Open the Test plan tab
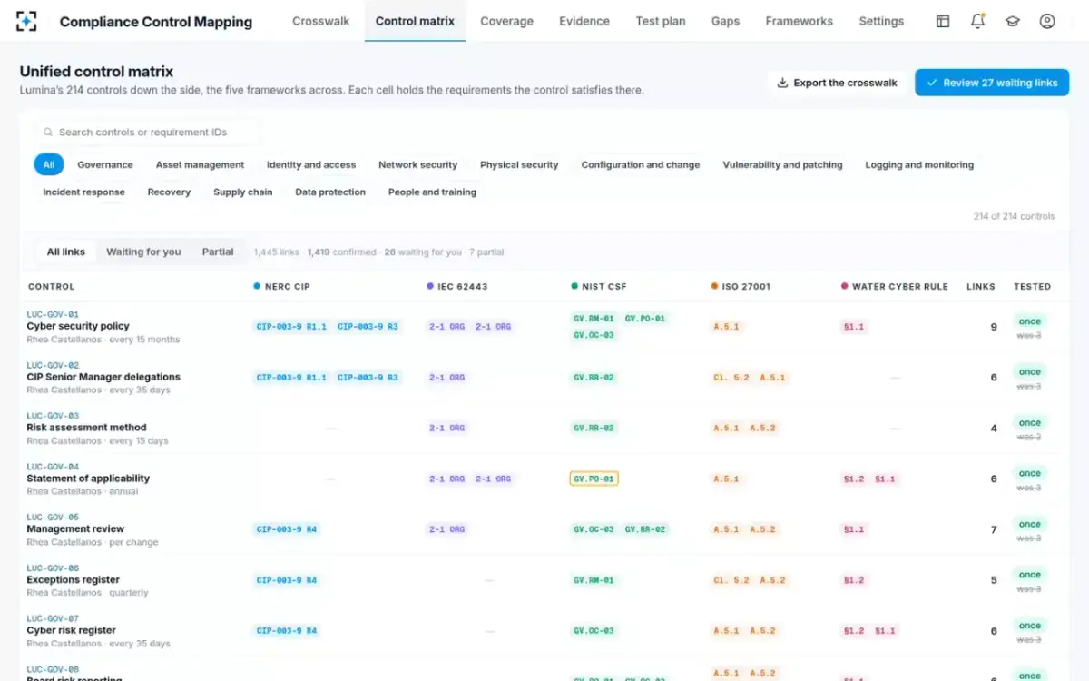This screenshot has width=1089, height=681. (x=661, y=21)
